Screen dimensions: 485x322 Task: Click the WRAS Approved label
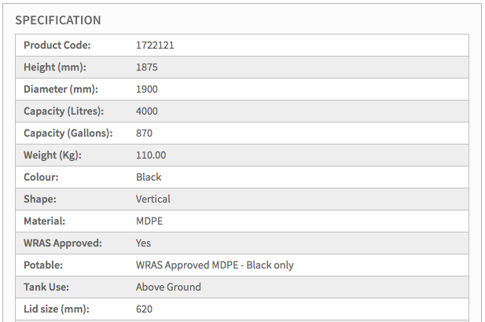[63, 243]
